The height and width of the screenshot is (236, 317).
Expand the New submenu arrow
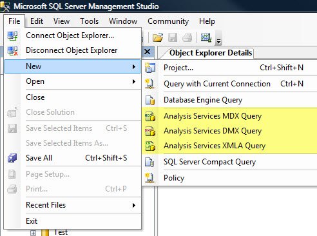134,66
